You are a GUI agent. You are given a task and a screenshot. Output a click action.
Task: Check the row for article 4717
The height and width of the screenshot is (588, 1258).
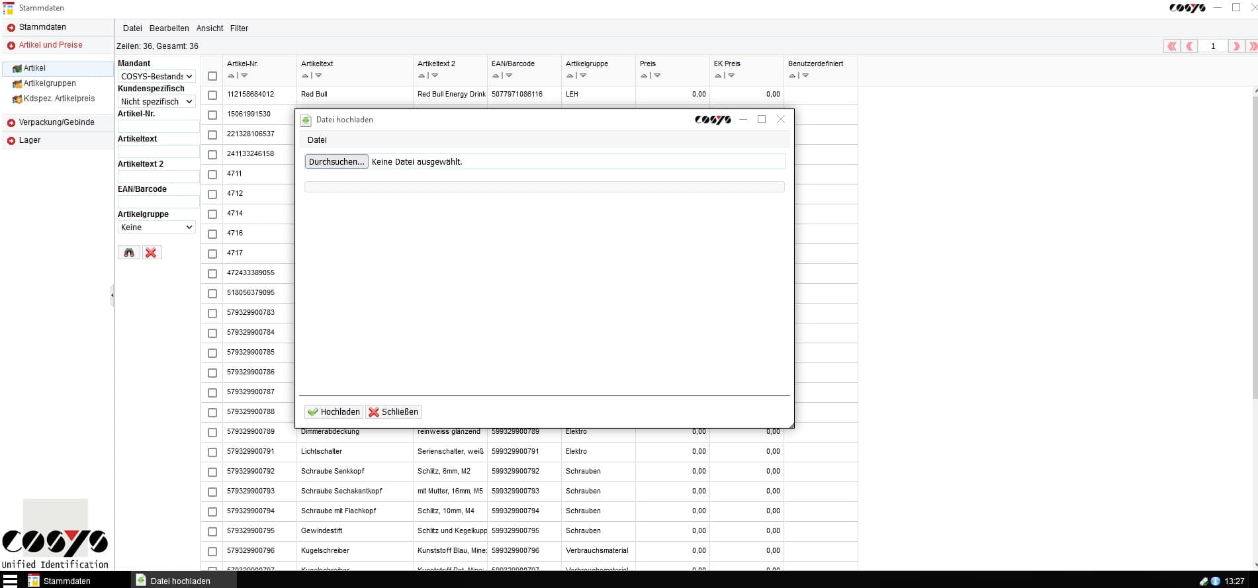pyautogui.click(x=212, y=254)
